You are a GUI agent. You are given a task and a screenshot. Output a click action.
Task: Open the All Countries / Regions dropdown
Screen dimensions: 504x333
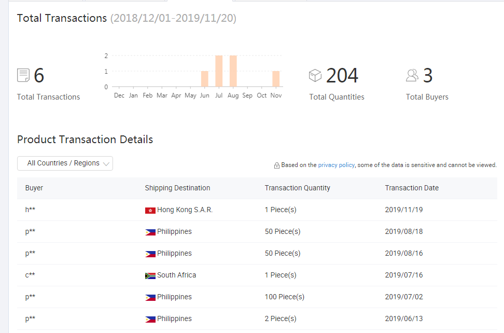(x=65, y=163)
